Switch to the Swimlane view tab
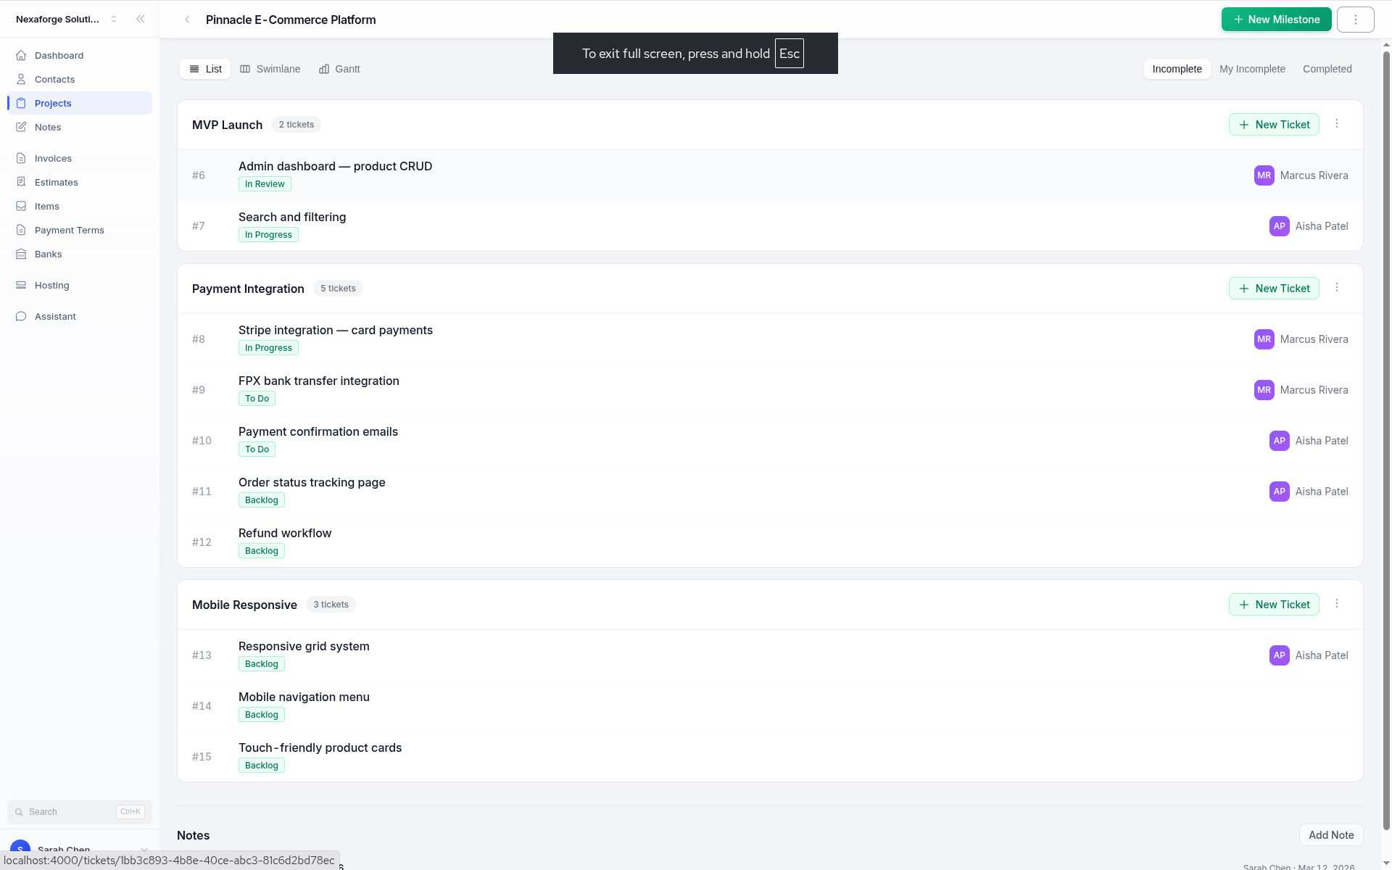Screen dimensions: 1392x870 pos(270,68)
